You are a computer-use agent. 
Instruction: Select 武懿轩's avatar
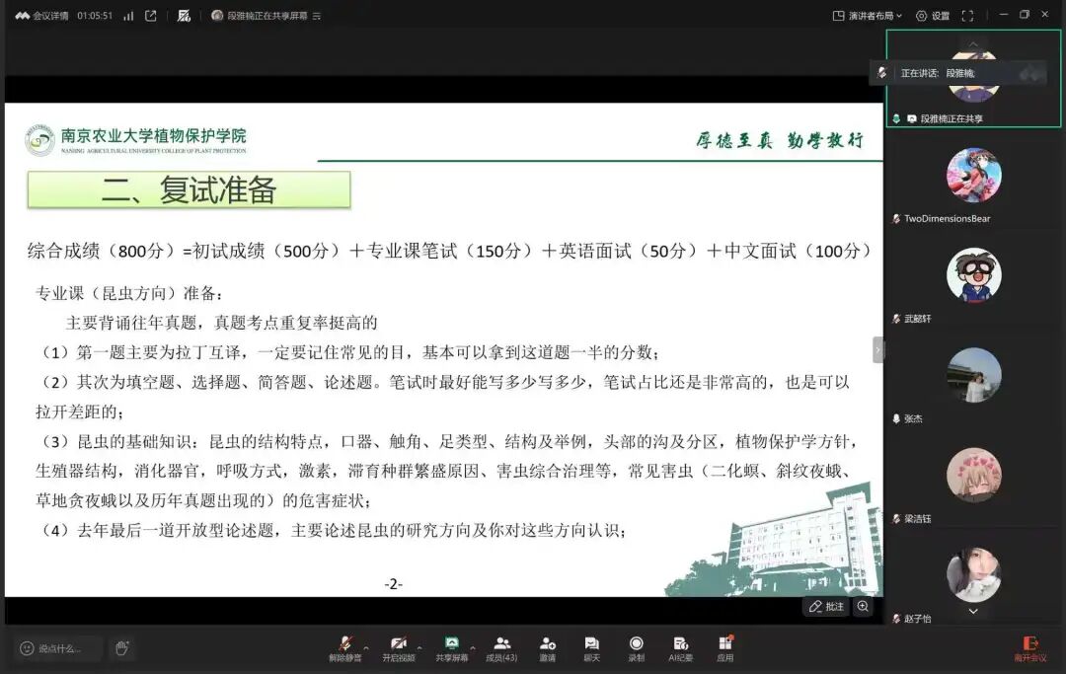973,275
